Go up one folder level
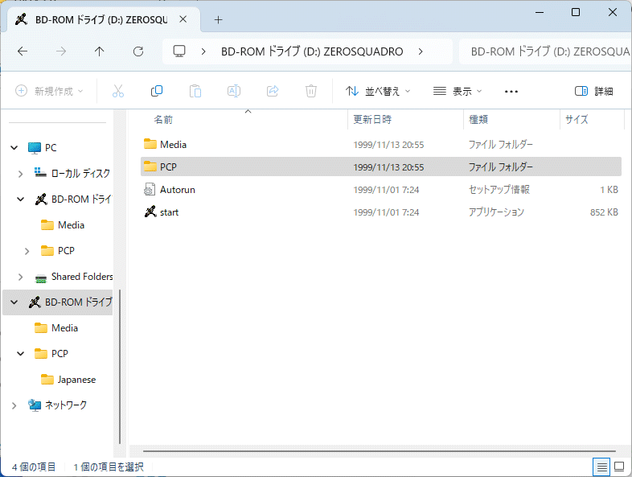 [x=99, y=51]
